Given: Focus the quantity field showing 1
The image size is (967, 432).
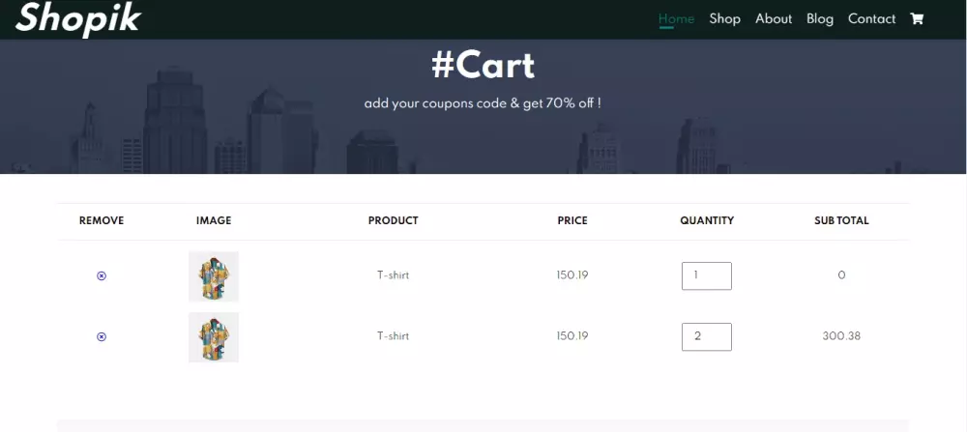Looking at the screenshot, I should coord(706,275).
